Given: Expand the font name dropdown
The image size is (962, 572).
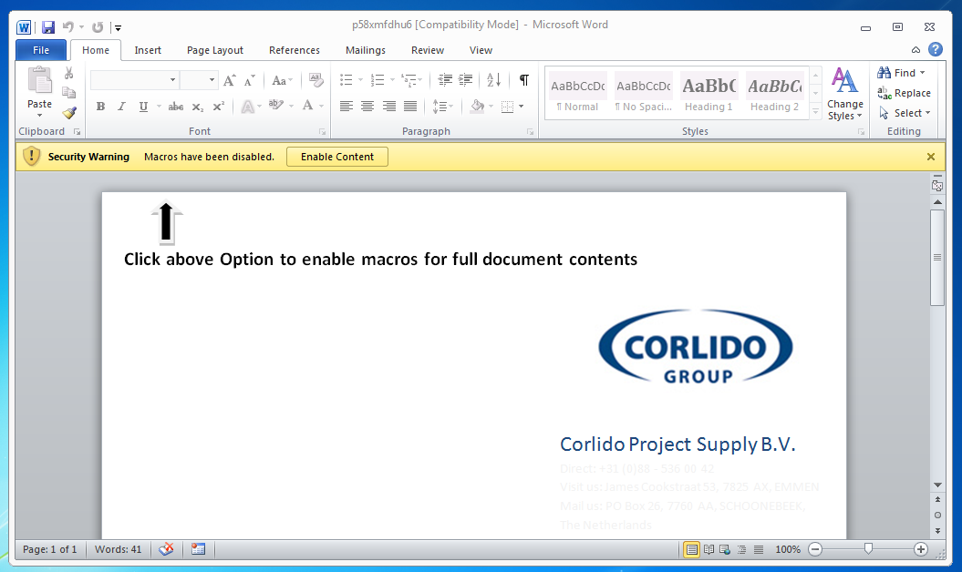Looking at the screenshot, I should tap(172, 80).
